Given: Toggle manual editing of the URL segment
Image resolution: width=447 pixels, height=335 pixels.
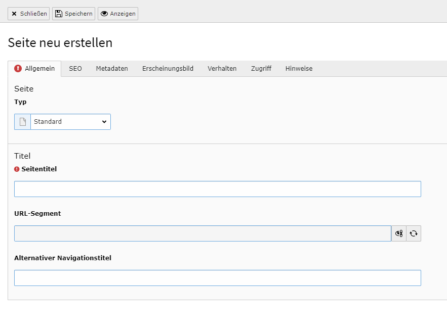Looking at the screenshot, I should pos(399,233).
